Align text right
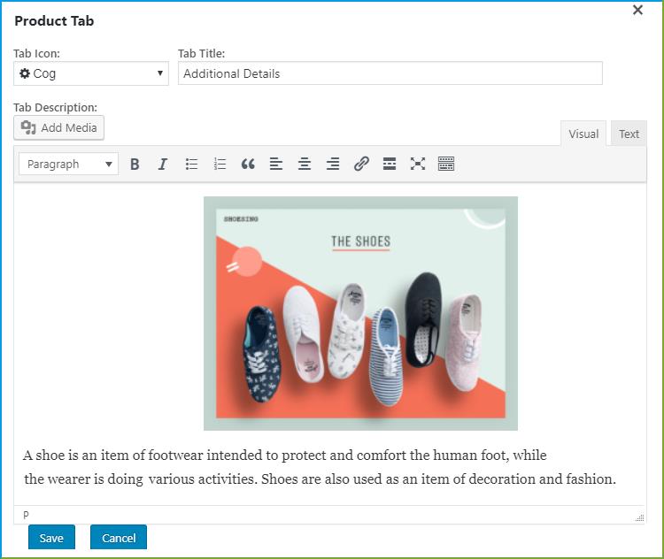This screenshot has width=664, height=559. [x=333, y=164]
